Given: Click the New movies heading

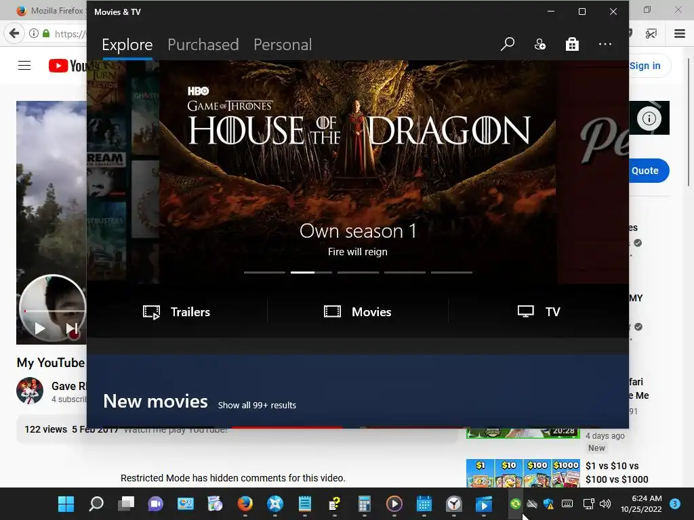Looking at the screenshot, I should (x=155, y=402).
